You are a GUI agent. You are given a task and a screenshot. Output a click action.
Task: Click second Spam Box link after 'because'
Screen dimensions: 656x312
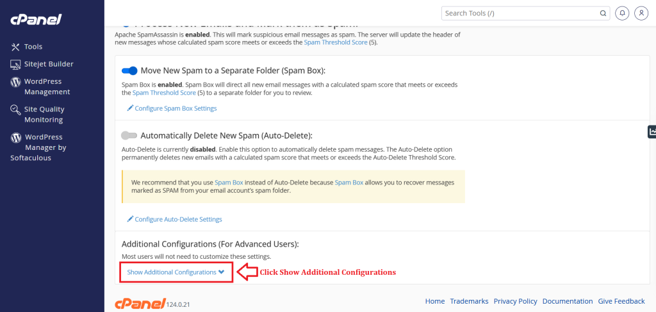pyautogui.click(x=349, y=183)
